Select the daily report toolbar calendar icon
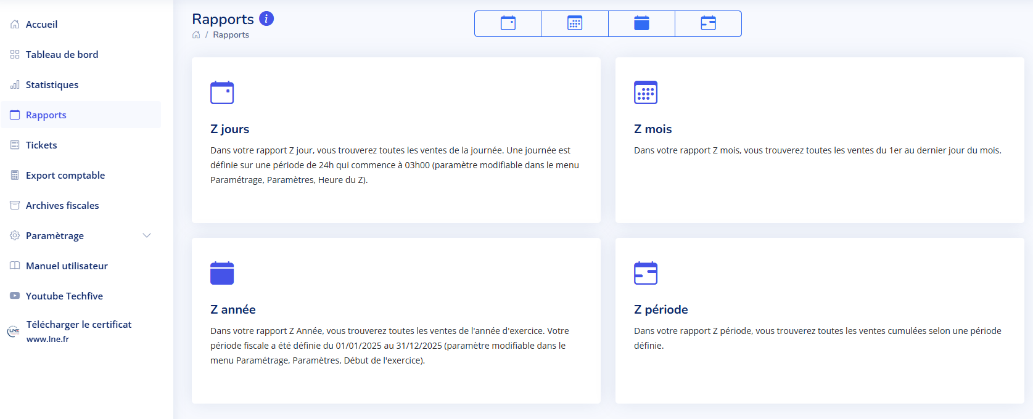Viewport: 1033px width, 419px height. click(x=508, y=23)
